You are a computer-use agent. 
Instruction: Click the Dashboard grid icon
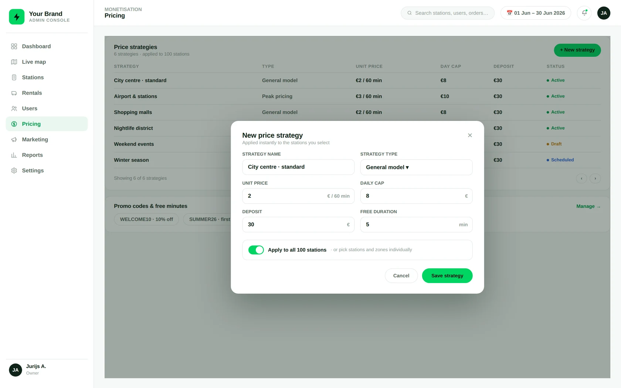[x=14, y=46]
